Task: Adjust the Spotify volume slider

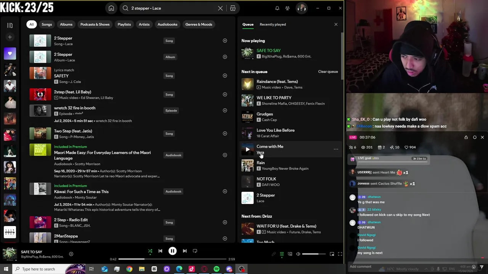Action: 314,254
